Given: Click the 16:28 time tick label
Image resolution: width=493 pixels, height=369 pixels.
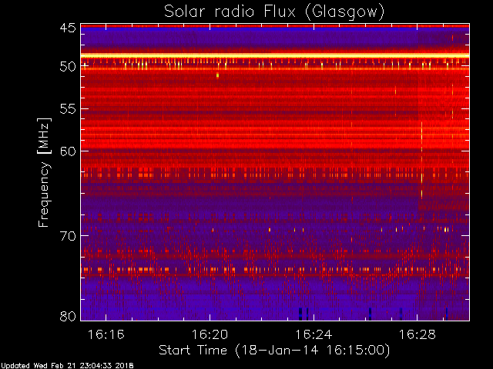Looking at the screenshot, I should tap(418, 334).
